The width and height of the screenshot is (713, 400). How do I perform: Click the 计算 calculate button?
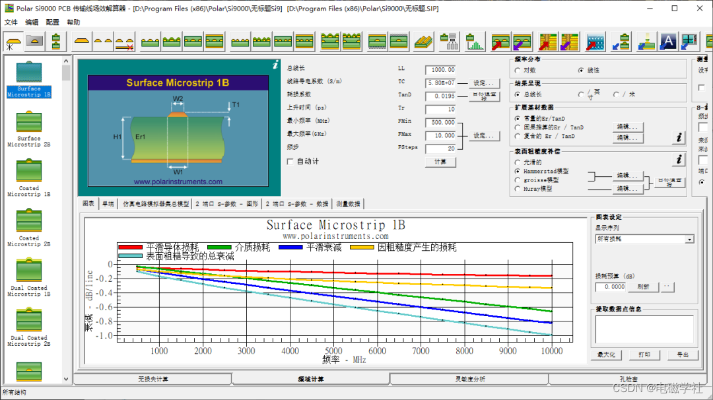[x=440, y=162]
